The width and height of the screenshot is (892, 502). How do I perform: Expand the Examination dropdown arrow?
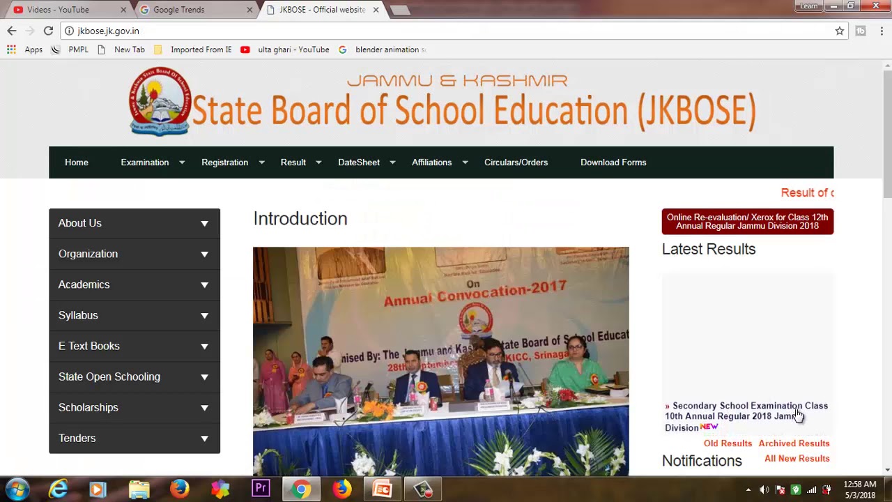pos(182,162)
